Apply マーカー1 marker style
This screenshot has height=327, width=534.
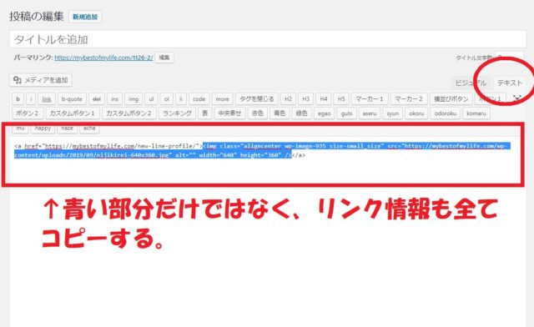click(x=370, y=98)
